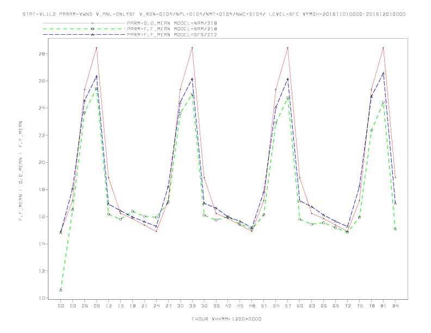The height and width of the screenshot is (333, 431).
Task: Click x-axis tick label 06
Action: [85, 306]
